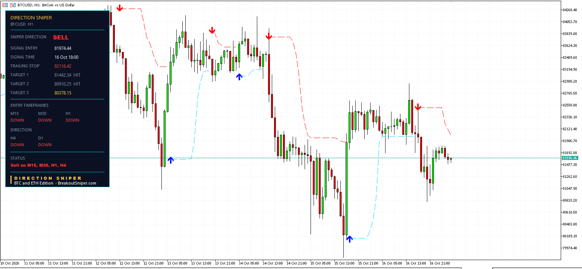Click the chart title BTCUSD, H1: BitCoin vs US Dollar

tap(46, 5)
